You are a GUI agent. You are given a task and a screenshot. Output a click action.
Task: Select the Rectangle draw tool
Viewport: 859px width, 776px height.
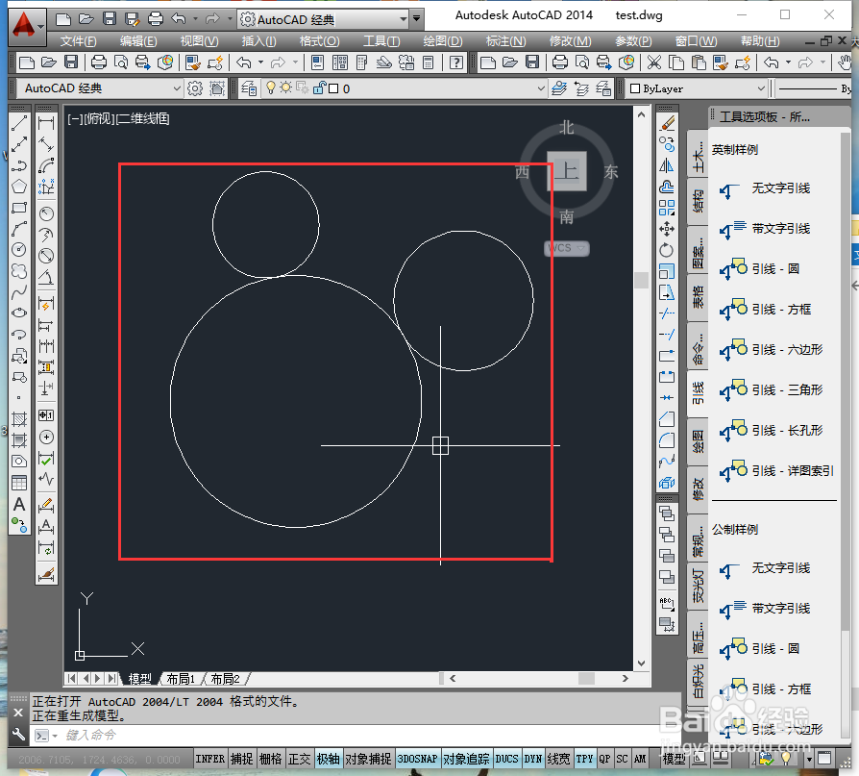click(19, 208)
